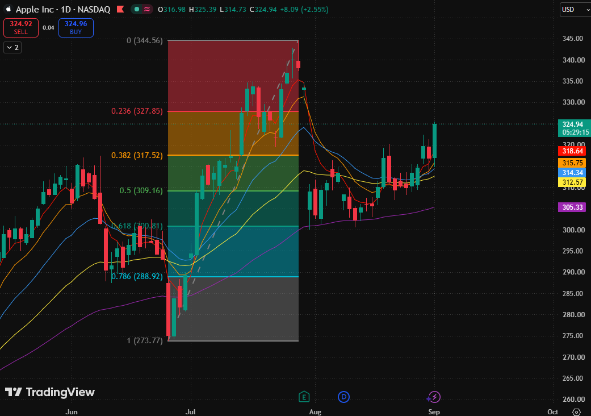The height and width of the screenshot is (416, 591).
Task: Click the red 318.64 moving average tag
Action: coord(572,151)
